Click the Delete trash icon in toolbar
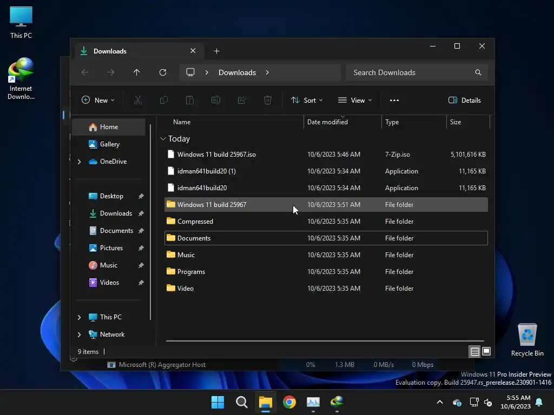This screenshot has width=554, height=415. click(x=268, y=100)
